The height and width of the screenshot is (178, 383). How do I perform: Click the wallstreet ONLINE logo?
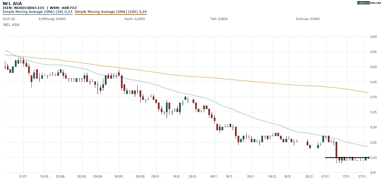369,3
